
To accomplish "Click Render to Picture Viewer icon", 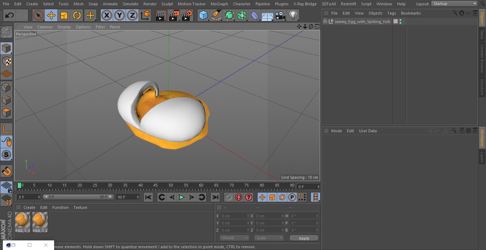I will tap(174, 15).
